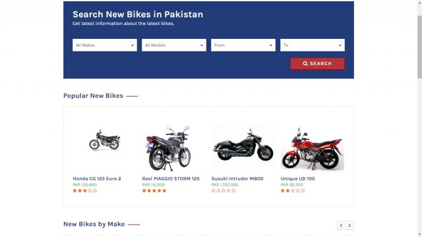Open the All Models dropdown
Image resolution: width=422 pixels, height=237 pixels.
174,45
